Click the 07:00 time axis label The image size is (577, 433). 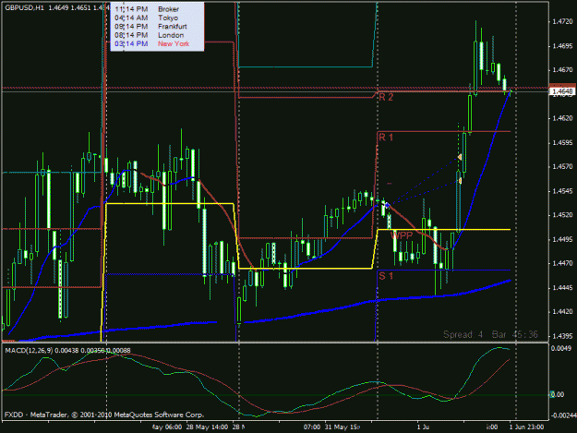click(312, 427)
